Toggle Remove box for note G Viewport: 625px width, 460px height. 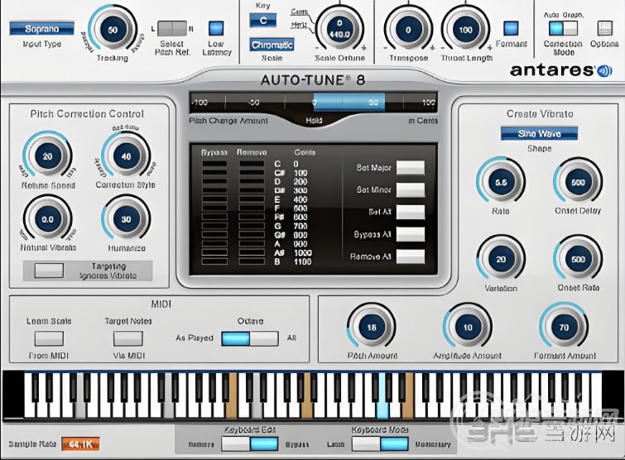click(252, 226)
